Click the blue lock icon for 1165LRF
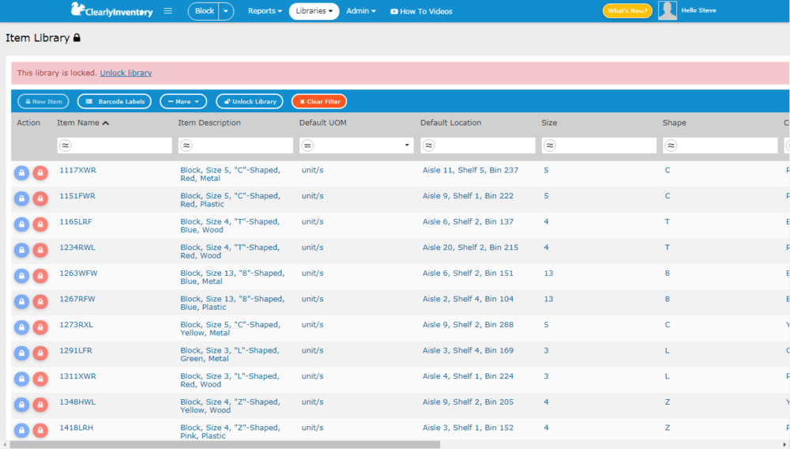The height and width of the screenshot is (449, 790). (x=21, y=224)
